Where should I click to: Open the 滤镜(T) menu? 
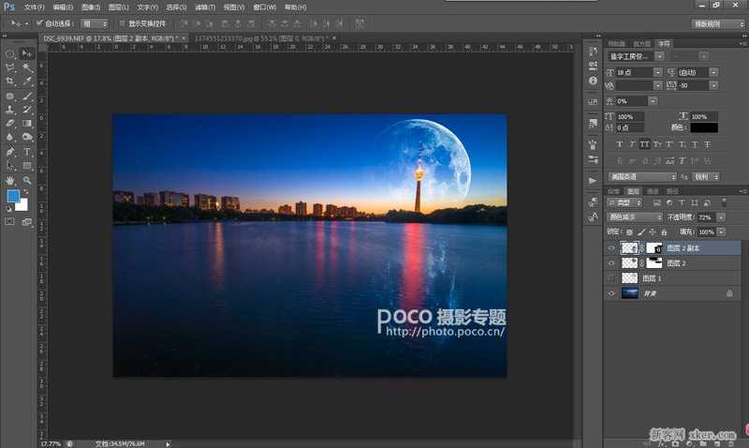click(x=205, y=7)
